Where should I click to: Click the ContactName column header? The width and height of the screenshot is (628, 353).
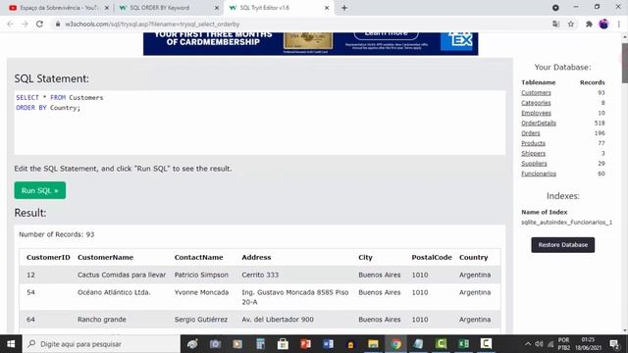coord(198,257)
